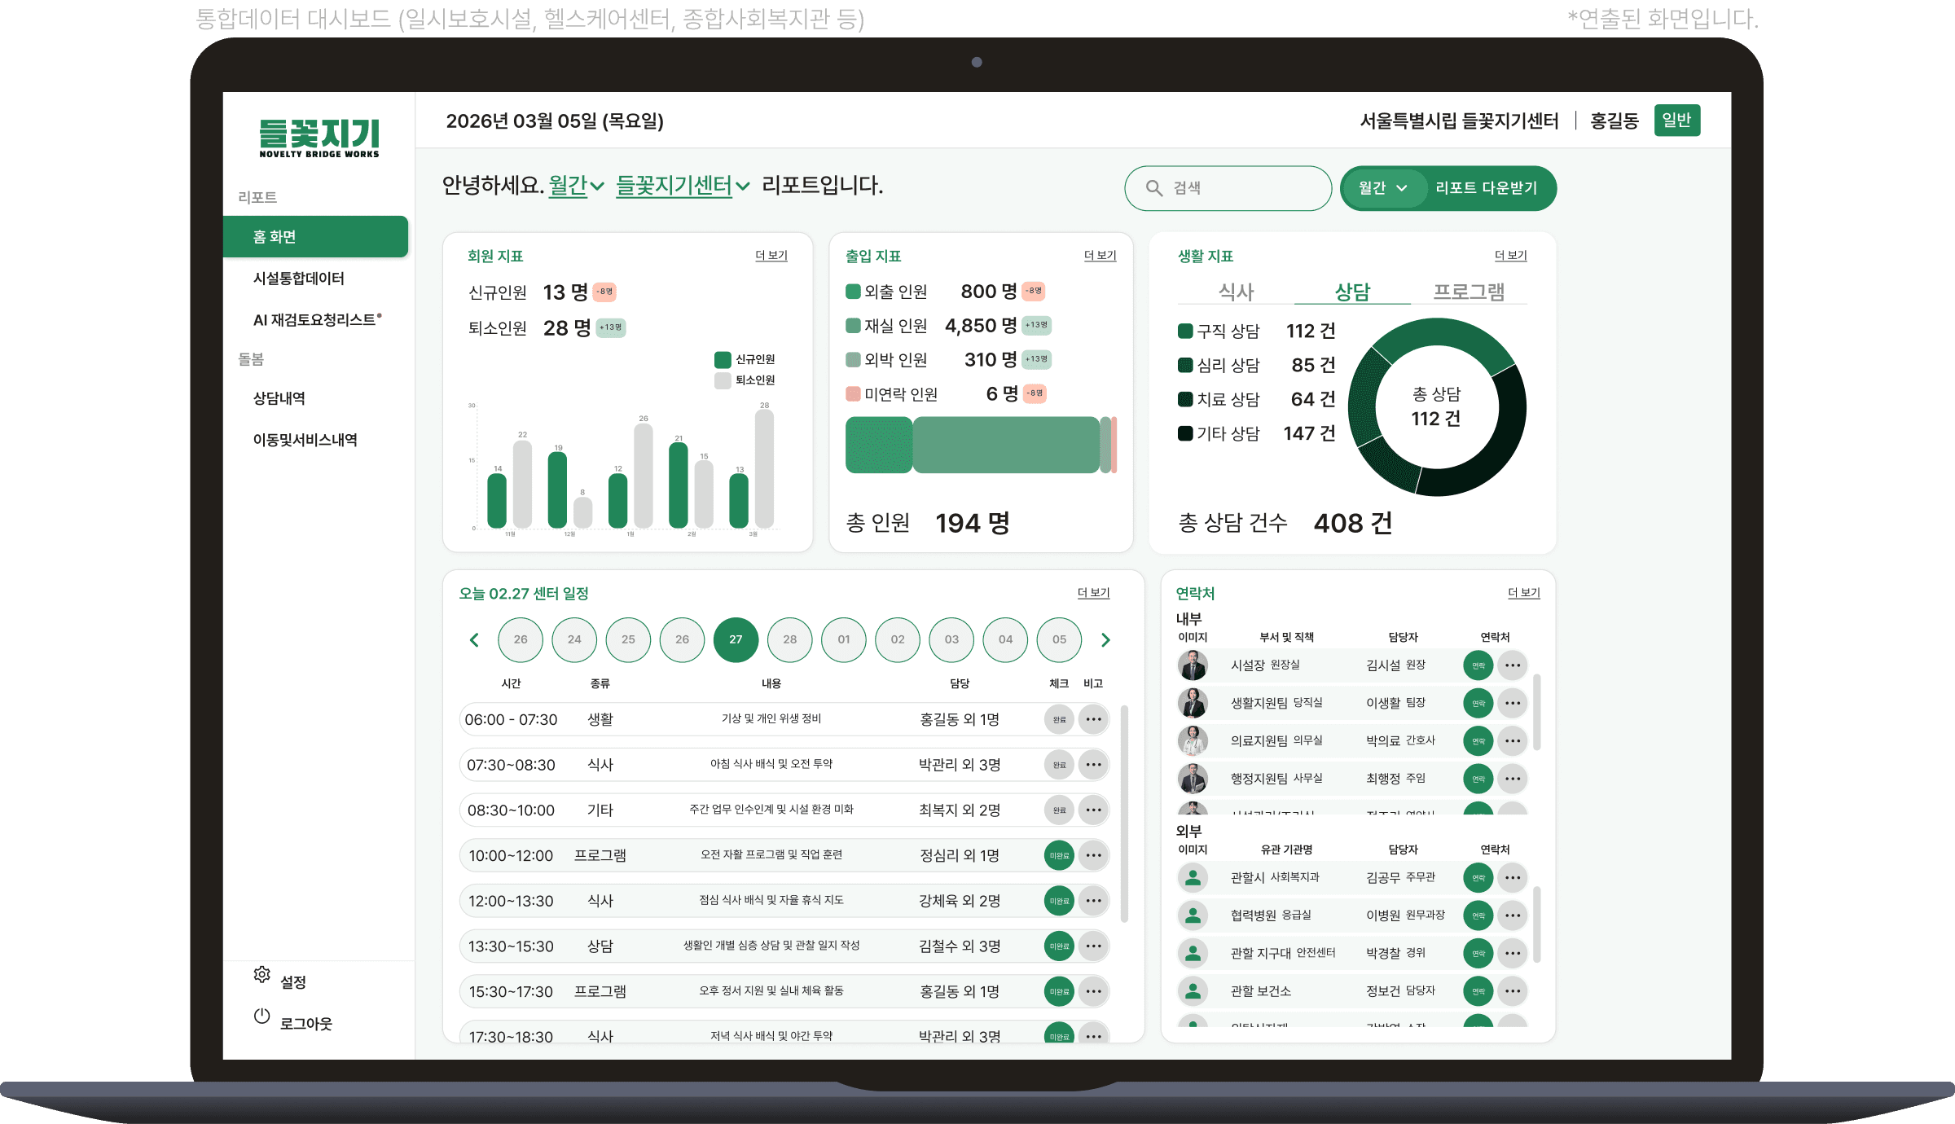The height and width of the screenshot is (1124, 1955).
Task: Toggle 미완료 status for 13:30~15:30 상담 row
Action: pyautogui.click(x=1059, y=946)
